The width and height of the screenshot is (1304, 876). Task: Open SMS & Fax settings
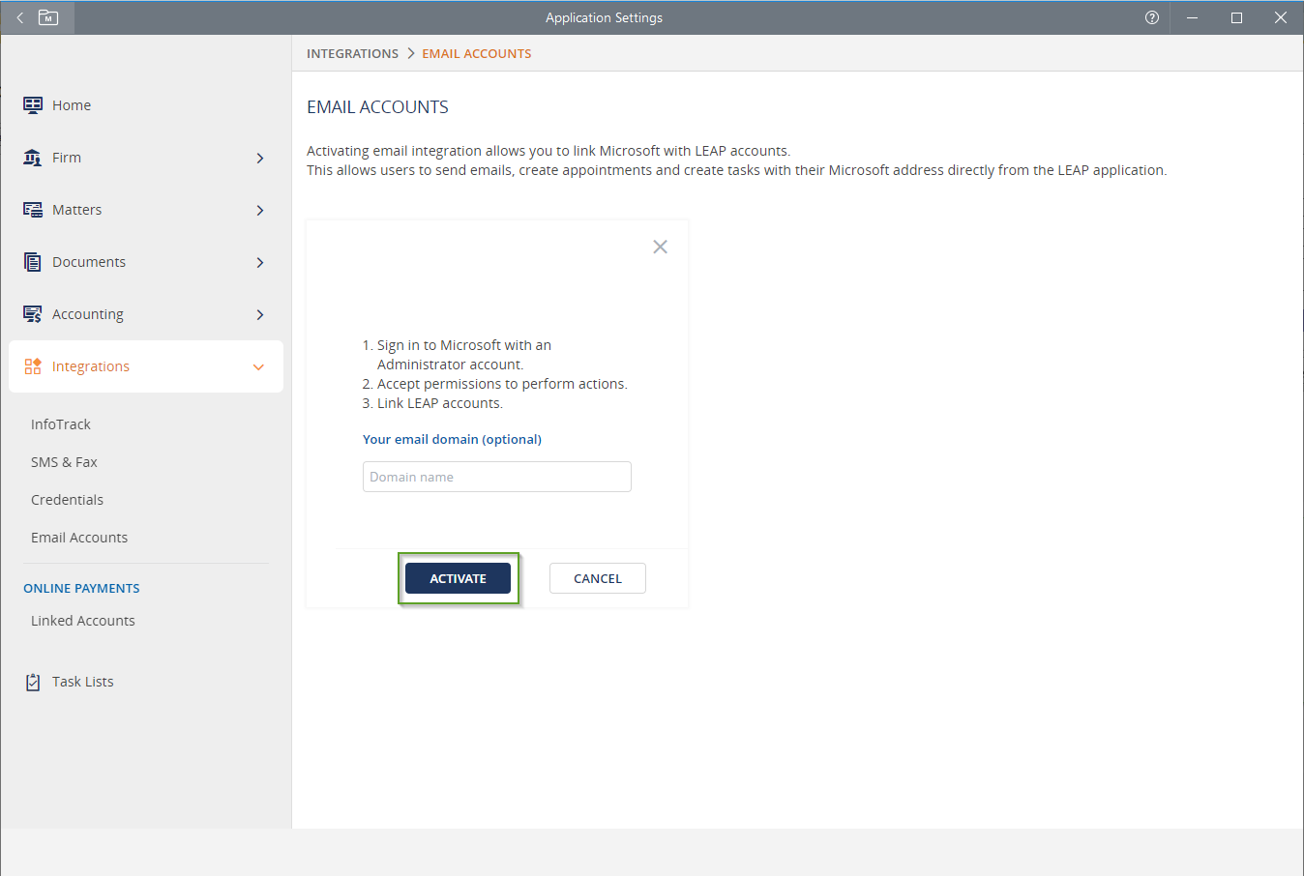(x=64, y=462)
